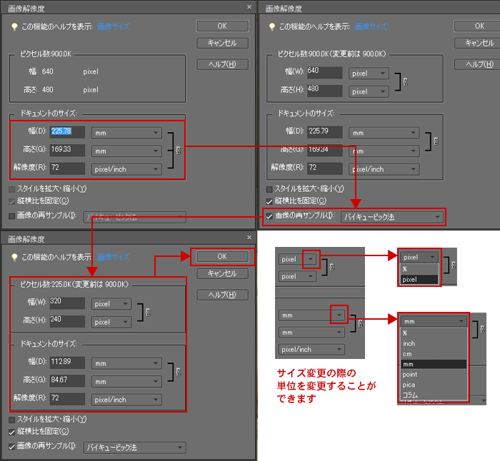The height and width of the screenshot is (461, 500).
Task: Click キャンセル in the 320-pixel dialog
Action: coord(222,273)
